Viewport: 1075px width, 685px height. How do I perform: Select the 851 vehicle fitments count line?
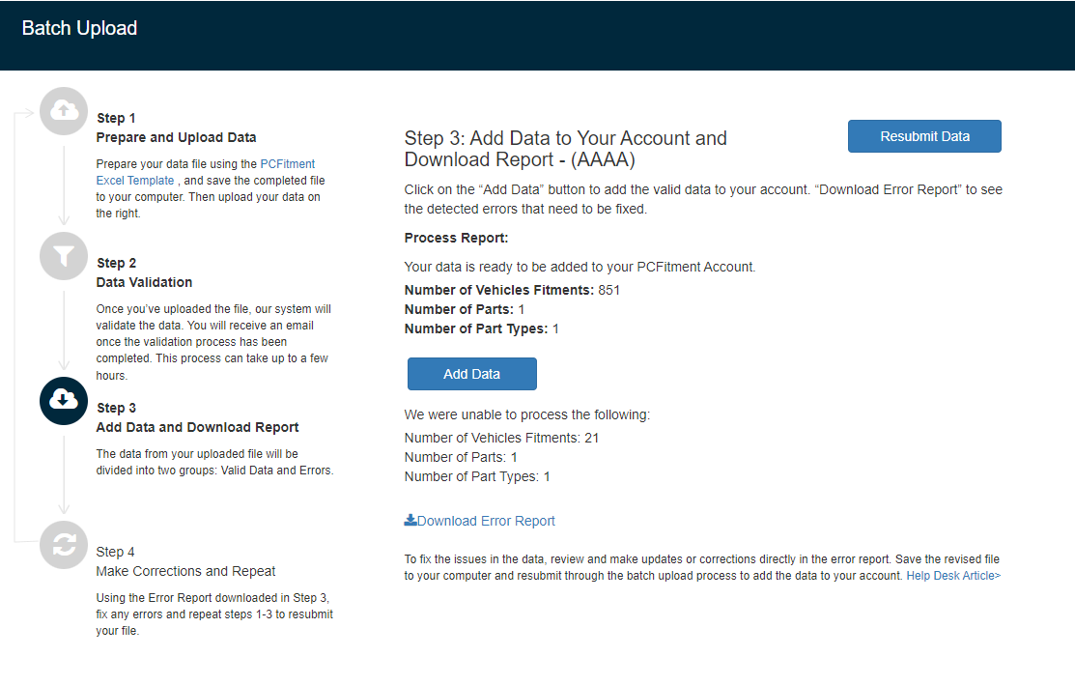tap(512, 290)
